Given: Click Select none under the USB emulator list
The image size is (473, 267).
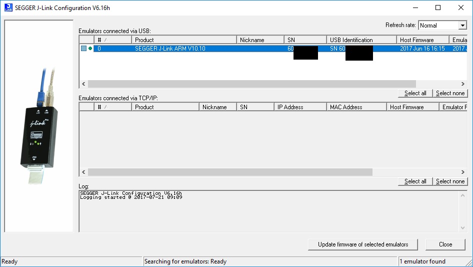Looking at the screenshot, I should [x=450, y=93].
